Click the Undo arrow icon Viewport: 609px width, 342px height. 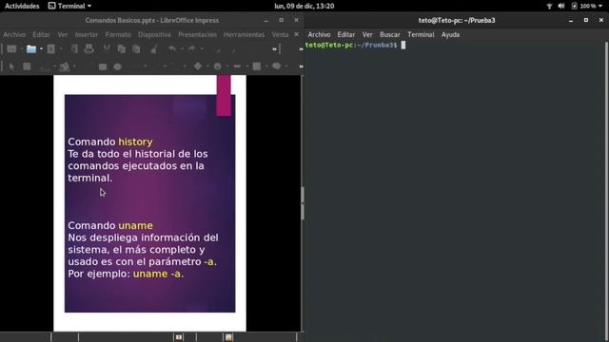click(172, 48)
